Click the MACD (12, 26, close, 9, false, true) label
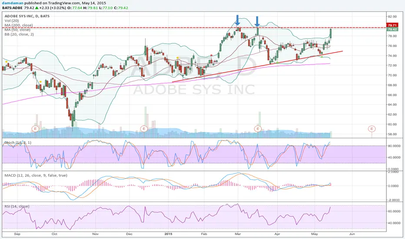The height and width of the screenshot is (239, 405). click(36, 175)
